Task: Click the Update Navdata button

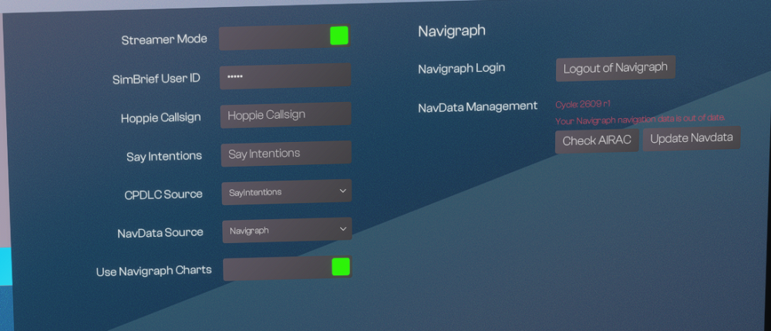Action: (692, 138)
